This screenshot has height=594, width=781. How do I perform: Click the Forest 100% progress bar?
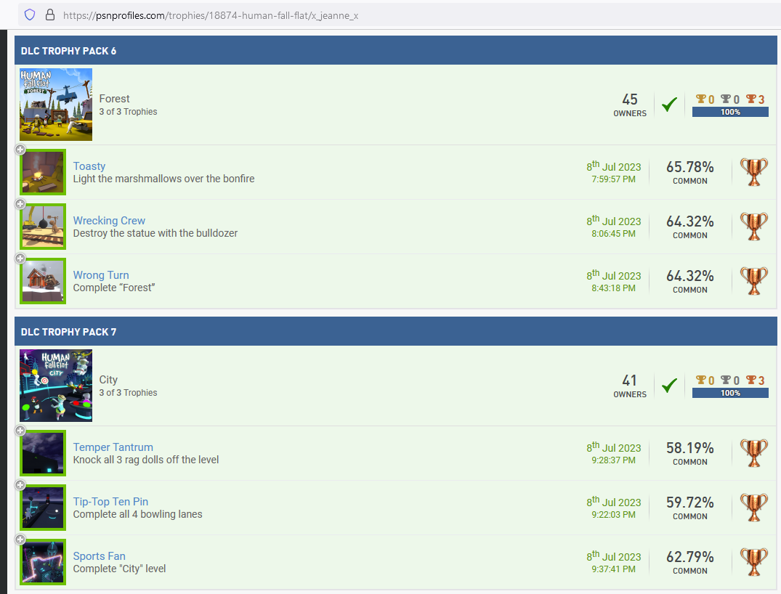(x=730, y=112)
